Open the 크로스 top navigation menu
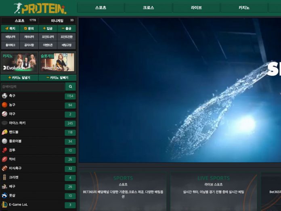Image resolution: width=281 pixels, height=211 pixels. [x=149, y=8]
